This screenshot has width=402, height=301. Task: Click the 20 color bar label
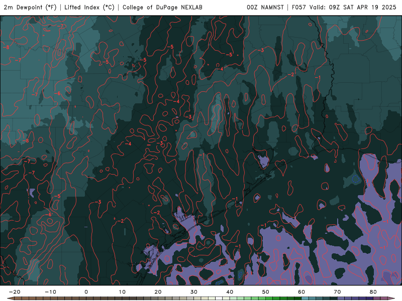(x=158, y=292)
